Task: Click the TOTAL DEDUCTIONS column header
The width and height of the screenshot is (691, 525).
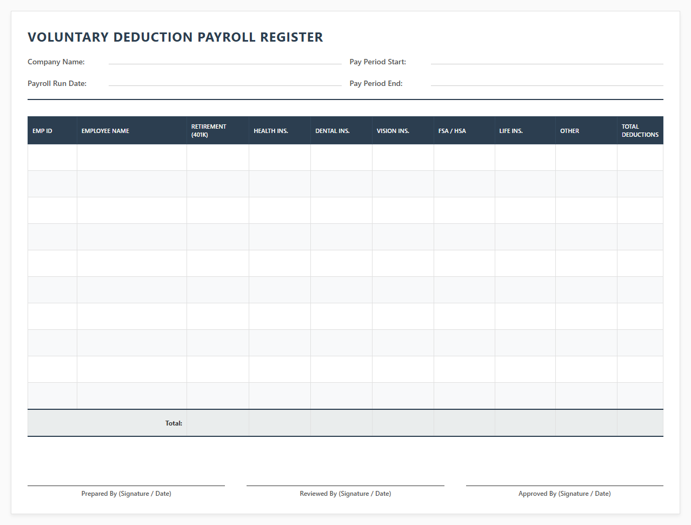Action: [640, 130]
